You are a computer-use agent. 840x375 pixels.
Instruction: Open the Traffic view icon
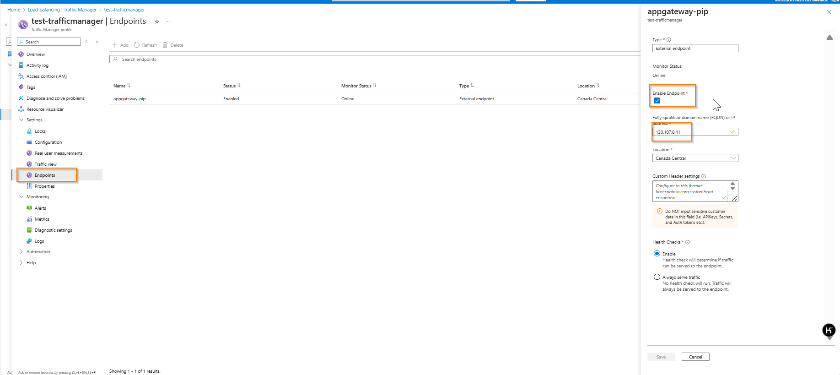(29, 164)
